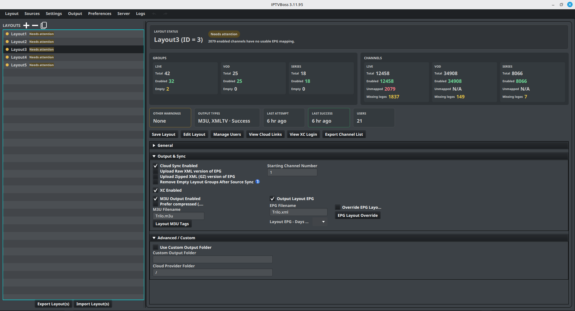Screen dimensions: 575x311
Task: Click View Cloud Links button
Action: click(265, 134)
